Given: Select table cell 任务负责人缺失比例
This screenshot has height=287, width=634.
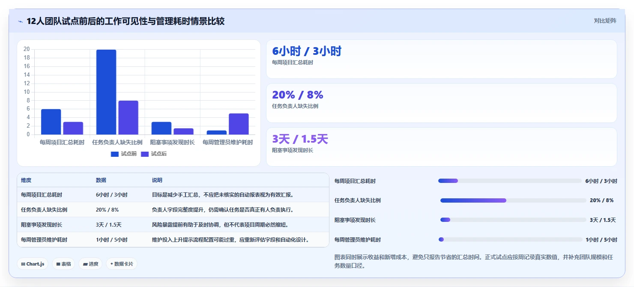Looking at the screenshot, I should point(44,210).
